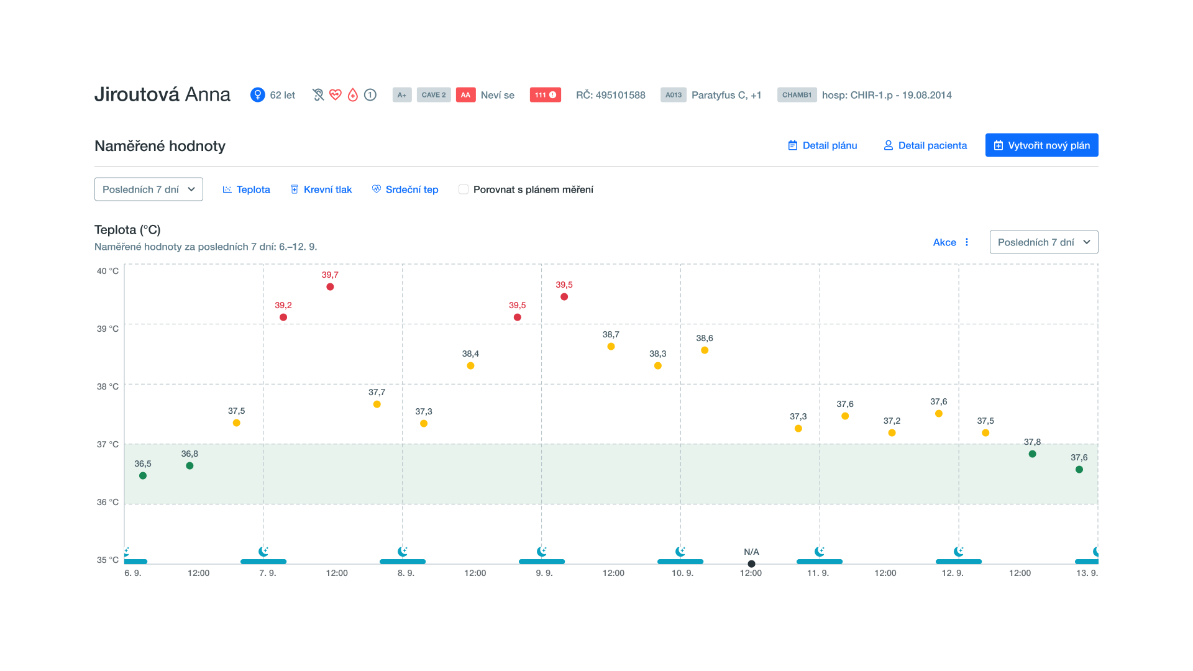Screen dimensions: 1193x671
Task: Click the 39,7 temperature data point
Action: (330, 287)
